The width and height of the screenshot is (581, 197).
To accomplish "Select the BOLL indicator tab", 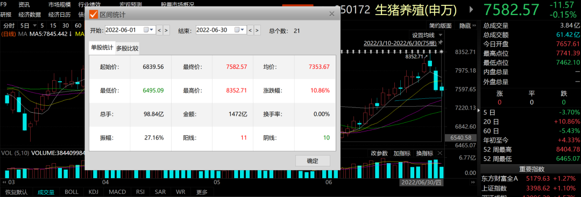I will [x=72, y=192].
